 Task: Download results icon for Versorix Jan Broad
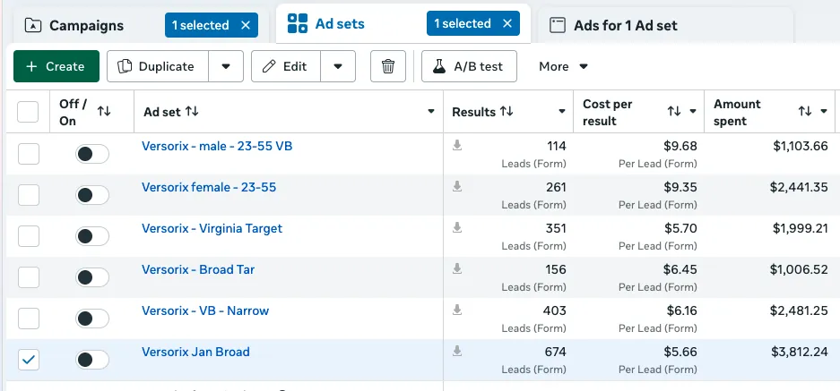pyautogui.click(x=457, y=351)
